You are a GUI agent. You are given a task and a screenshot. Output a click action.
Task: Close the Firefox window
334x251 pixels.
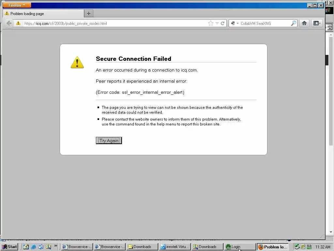click(x=321, y=5)
